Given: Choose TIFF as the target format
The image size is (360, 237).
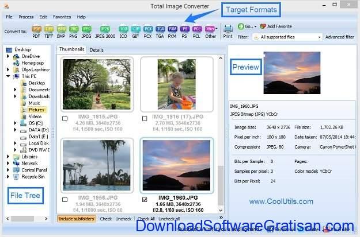Looking at the screenshot, I should click(49, 32).
